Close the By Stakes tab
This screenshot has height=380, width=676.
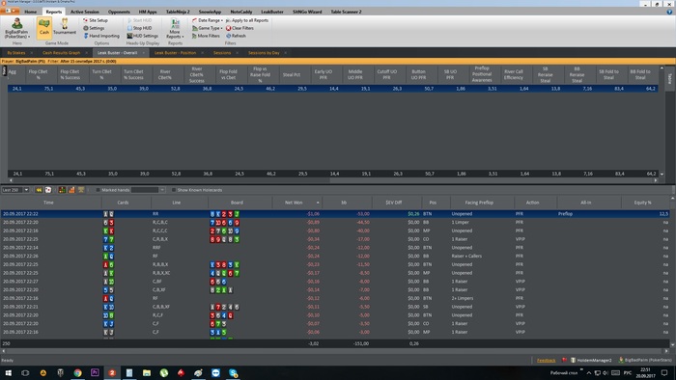click(x=32, y=53)
